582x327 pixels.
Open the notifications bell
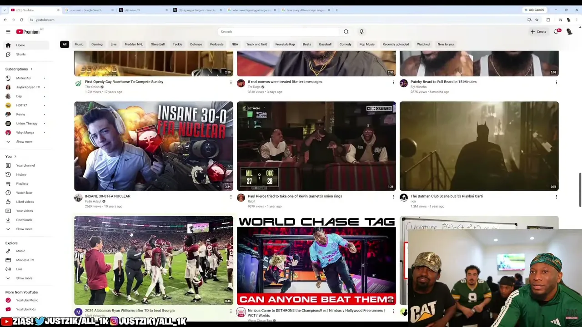[557, 32]
